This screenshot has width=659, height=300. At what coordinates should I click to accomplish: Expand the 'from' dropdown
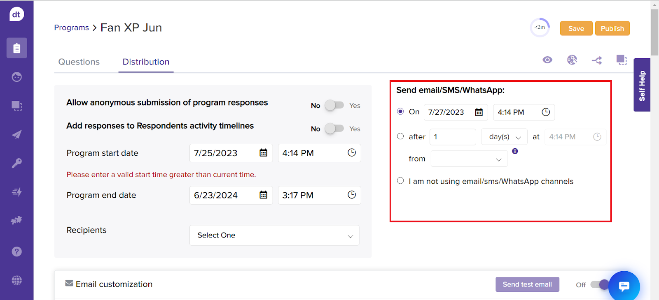469,159
